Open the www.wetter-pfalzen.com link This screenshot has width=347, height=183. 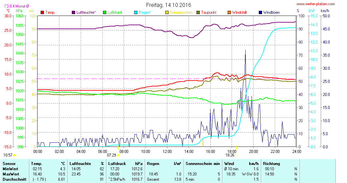coord(316,4)
